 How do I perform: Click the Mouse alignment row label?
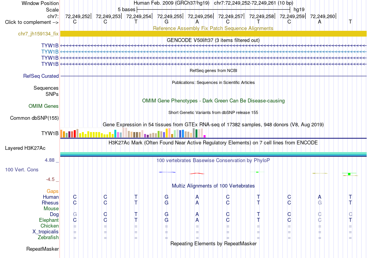(x=51, y=209)
